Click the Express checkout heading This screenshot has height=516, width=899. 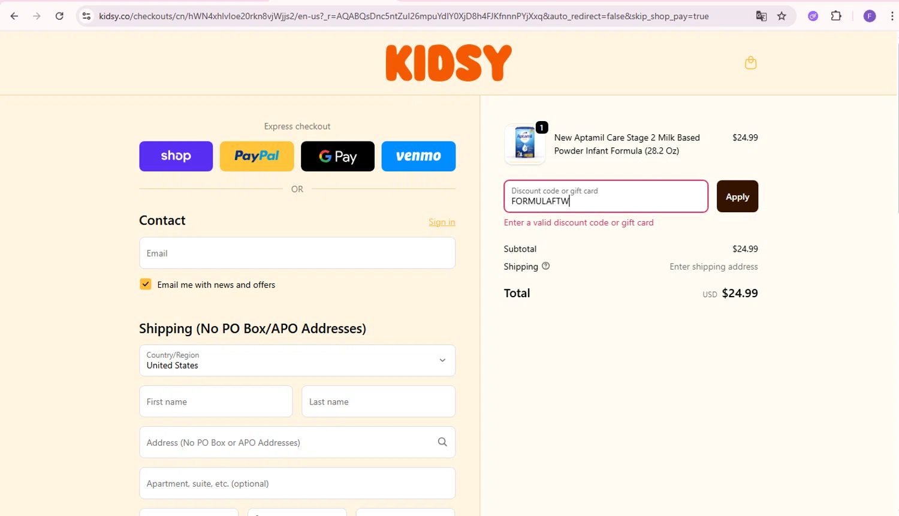297,126
